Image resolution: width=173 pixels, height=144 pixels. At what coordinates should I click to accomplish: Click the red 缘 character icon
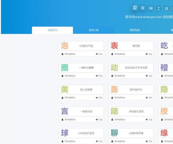point(164,133)
